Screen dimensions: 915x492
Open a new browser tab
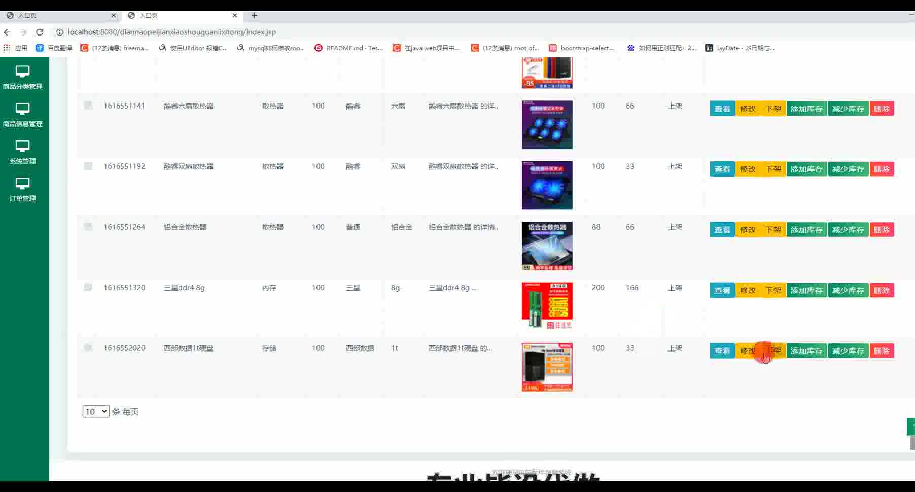(254, 15)
